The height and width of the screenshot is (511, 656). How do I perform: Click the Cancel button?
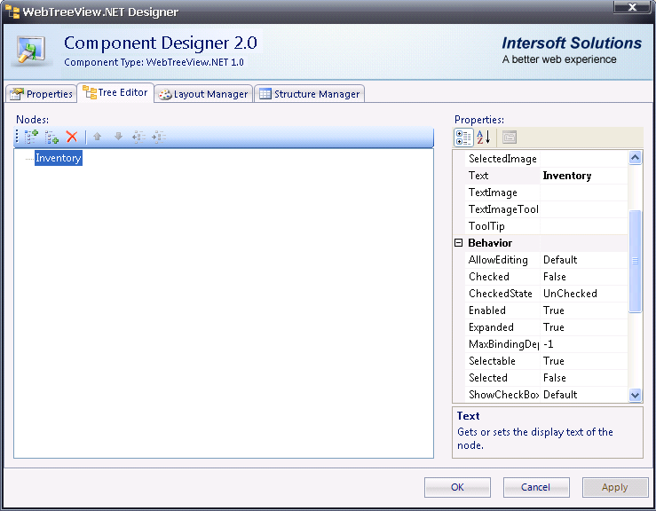tap(536, 487)
